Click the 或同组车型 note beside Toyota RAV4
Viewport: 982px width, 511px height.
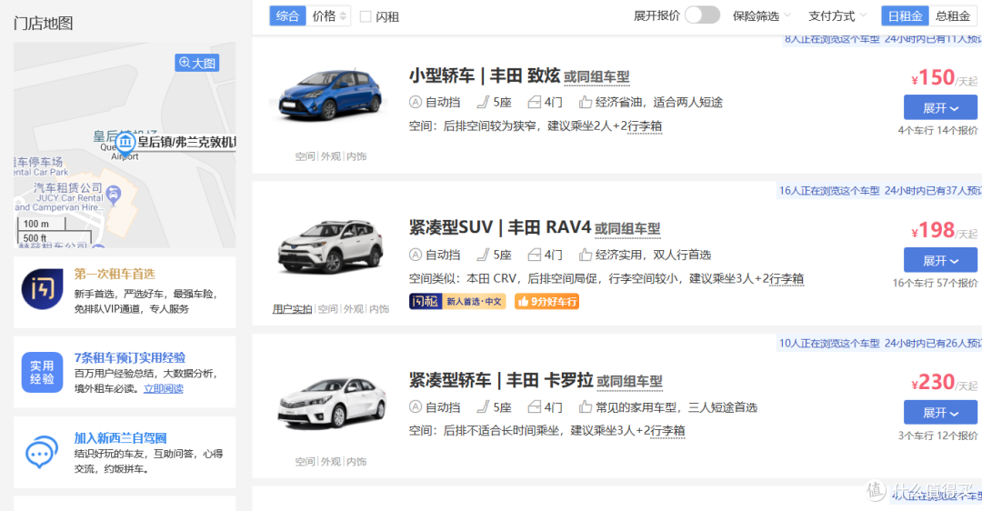pyautogui.click(x=627, y=229)
